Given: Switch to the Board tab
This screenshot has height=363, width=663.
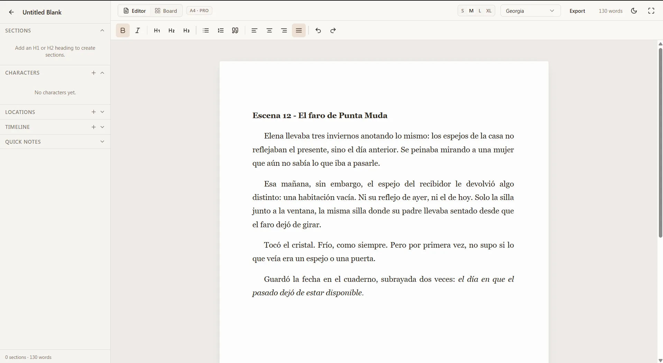Looking at the screenshot, I should [166, 11].
